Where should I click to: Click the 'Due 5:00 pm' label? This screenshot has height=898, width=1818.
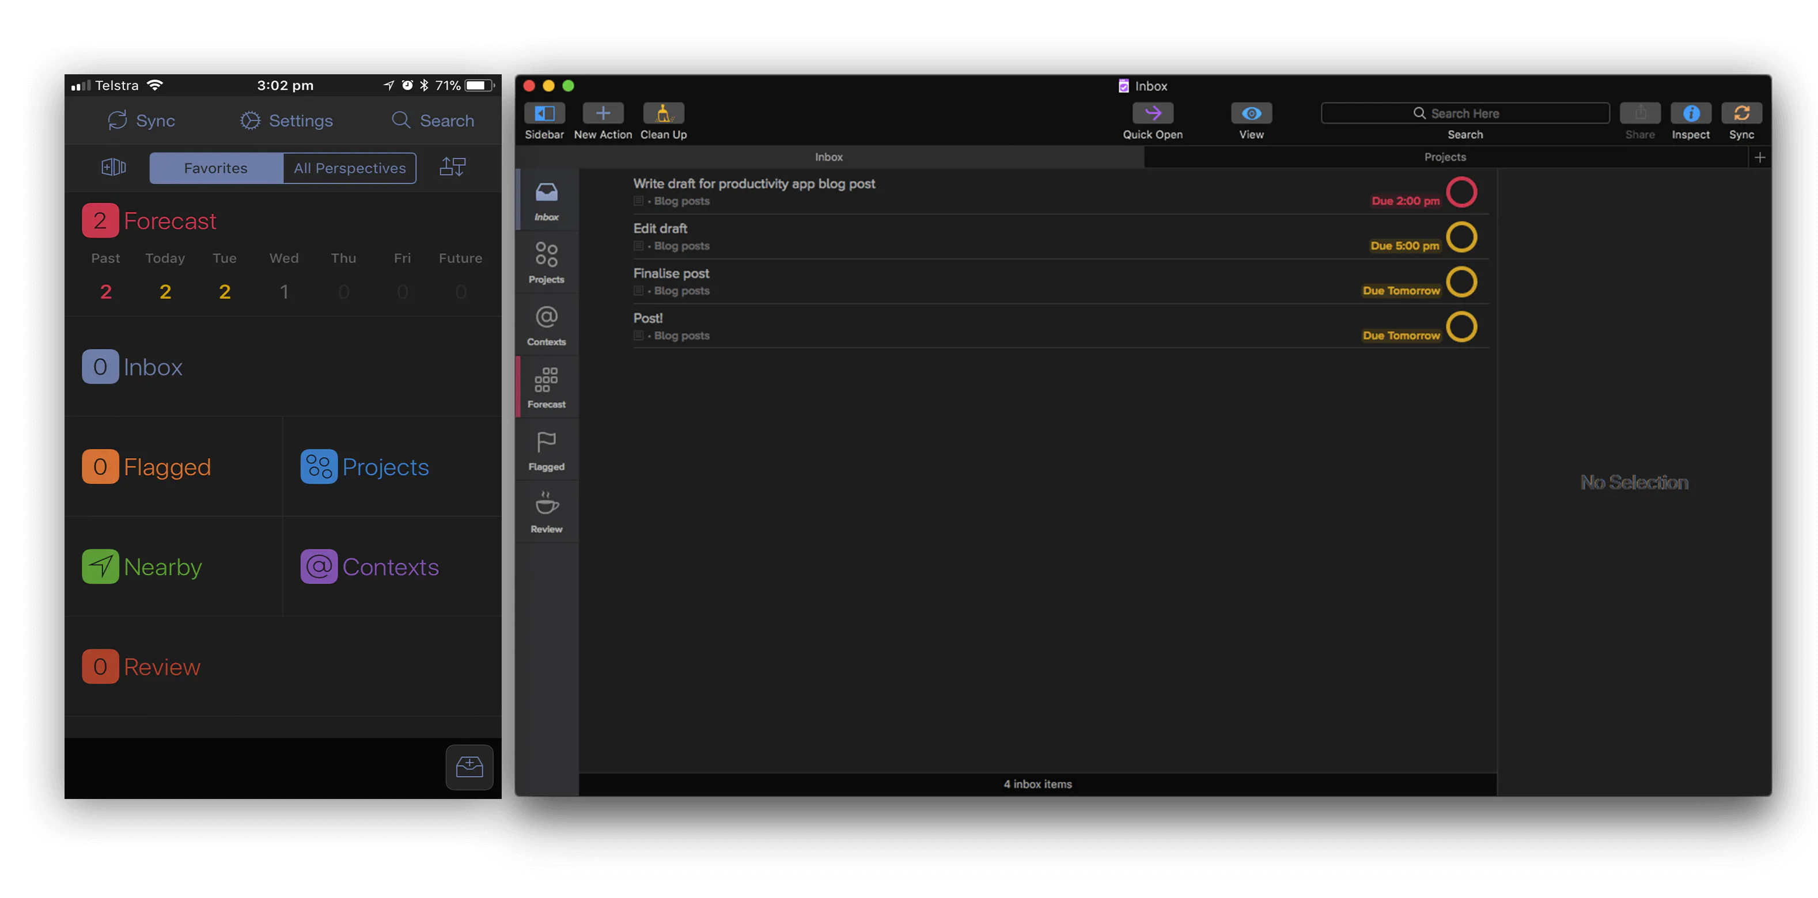click(x=1404, y=246)
